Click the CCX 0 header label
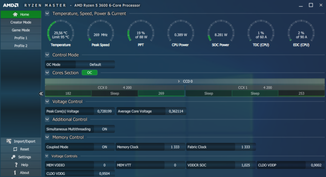Screen dimensions: 326x177 click(103, 88)
